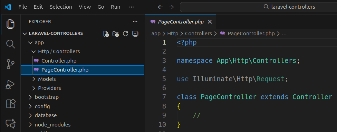Expand the config folder
Image resolution: width=337 pixels, height=132 pixels.
click(x=83, y=106)
